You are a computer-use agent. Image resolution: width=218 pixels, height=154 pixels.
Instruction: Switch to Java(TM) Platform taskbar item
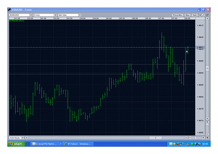click(x=46, y=144)
